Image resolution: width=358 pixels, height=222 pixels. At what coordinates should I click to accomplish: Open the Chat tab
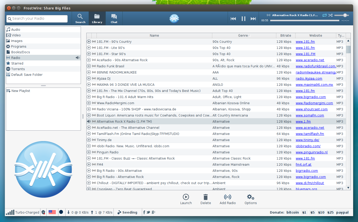pyautogui.click(x=114, y=18)
